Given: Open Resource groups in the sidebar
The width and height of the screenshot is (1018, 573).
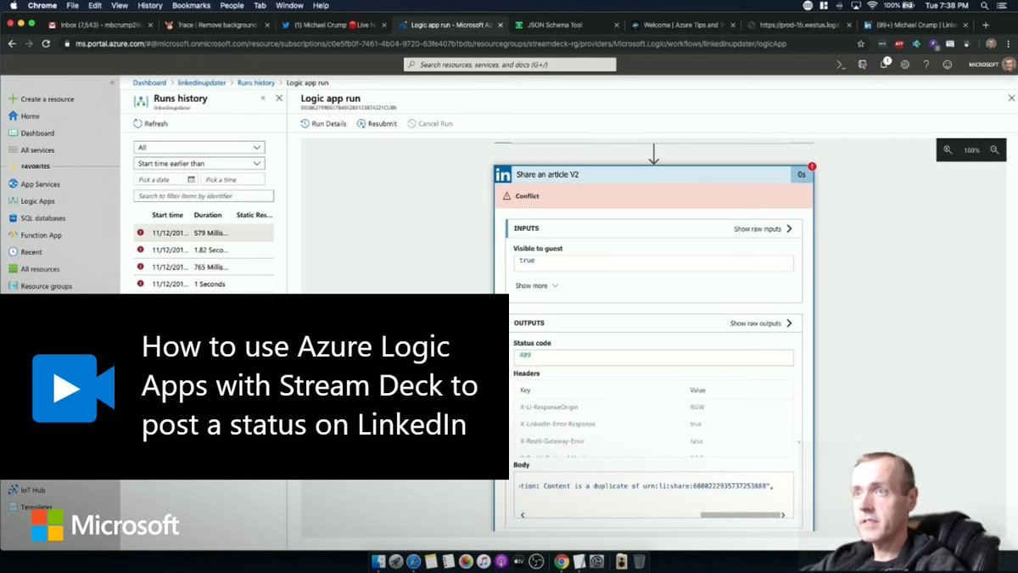Looking at the screenshot, I should 40,286.
